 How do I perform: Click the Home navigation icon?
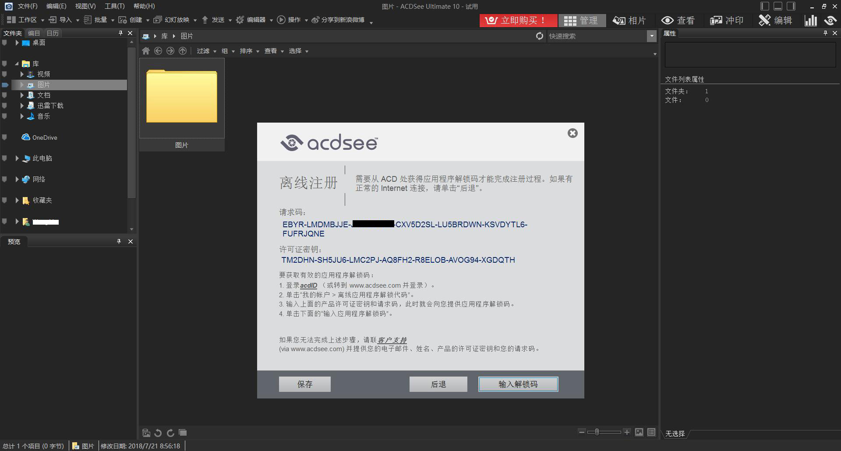(146, 51)
